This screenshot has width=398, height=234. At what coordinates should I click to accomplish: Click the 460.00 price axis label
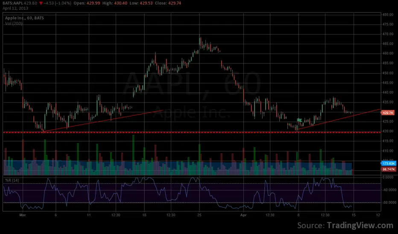click(388, 53)
